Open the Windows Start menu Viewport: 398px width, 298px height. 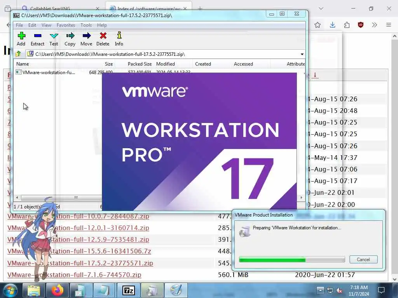click(x=10, y=290)
